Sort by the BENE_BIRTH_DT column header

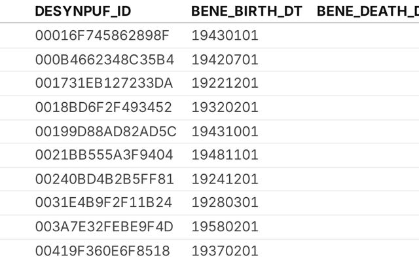(x=246, y=11)
